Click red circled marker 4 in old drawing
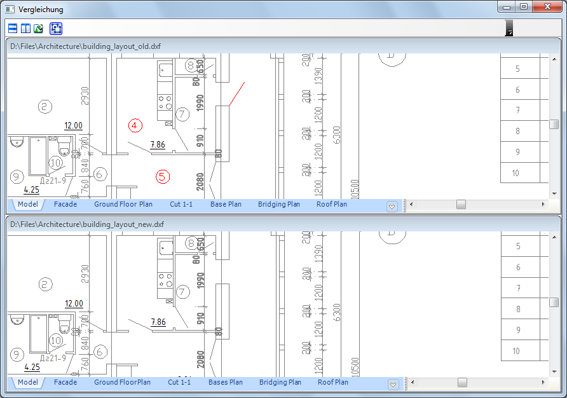Viewport: 567px width, 398px height. [134, 125]
